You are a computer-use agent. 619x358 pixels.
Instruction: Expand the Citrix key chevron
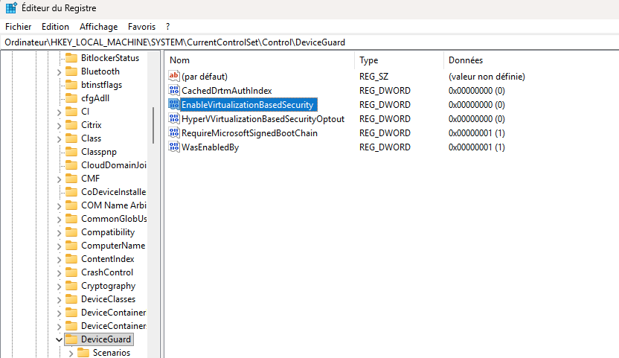(x=60, y=125)
